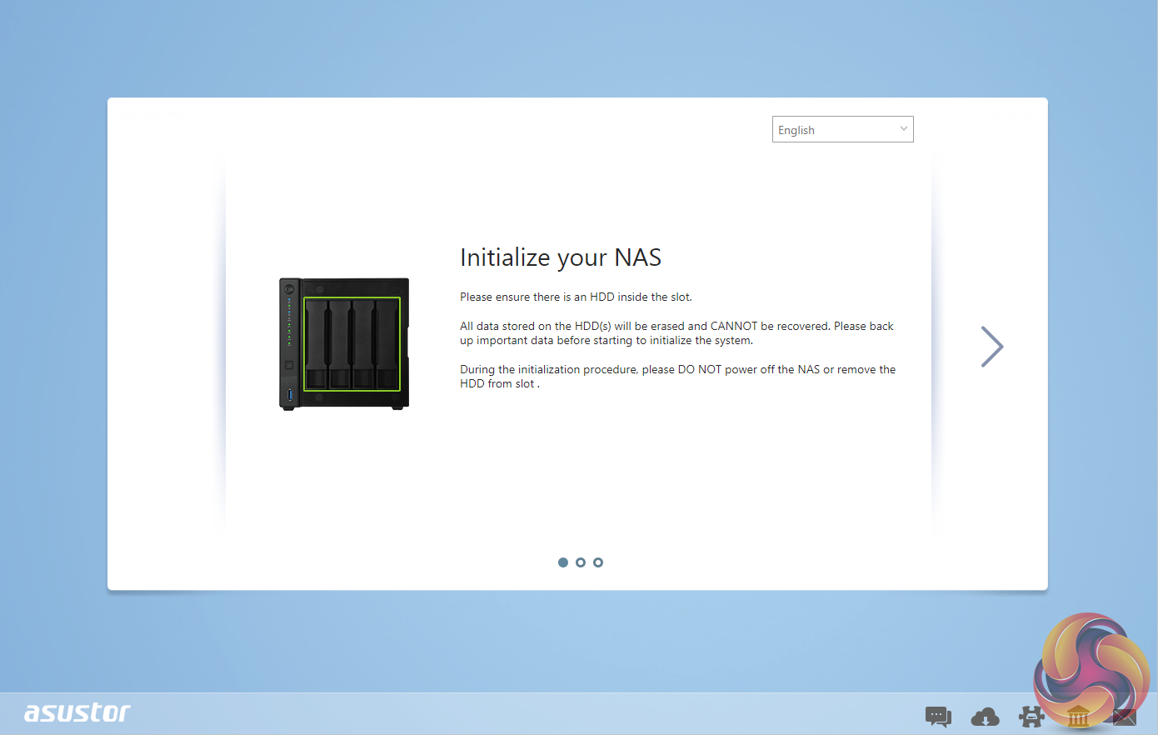
Task: Open the chat bubbles icon in the bottom bar
Action: pos(938,716)
